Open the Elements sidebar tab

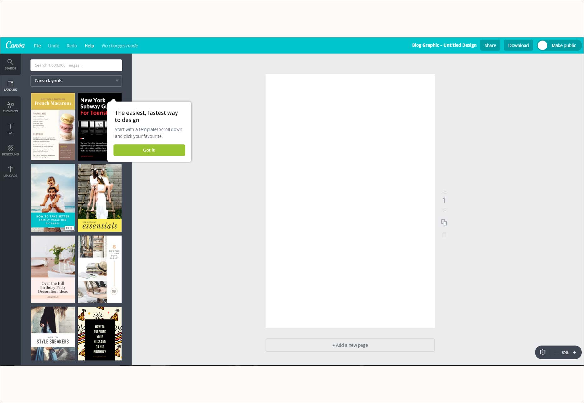point(10,107)
